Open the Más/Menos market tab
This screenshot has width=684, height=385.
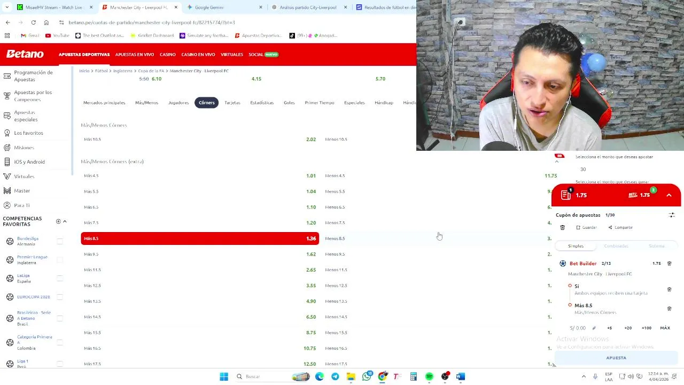tap(146, 103)
